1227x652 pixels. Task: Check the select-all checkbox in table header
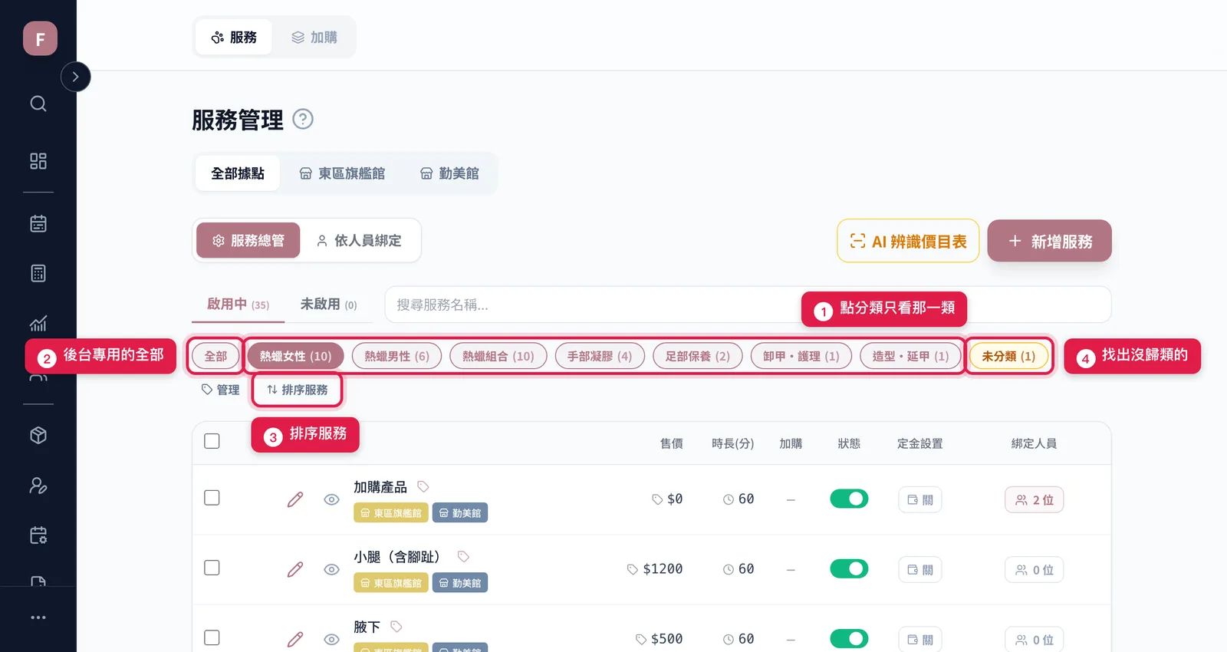(212, 441)
